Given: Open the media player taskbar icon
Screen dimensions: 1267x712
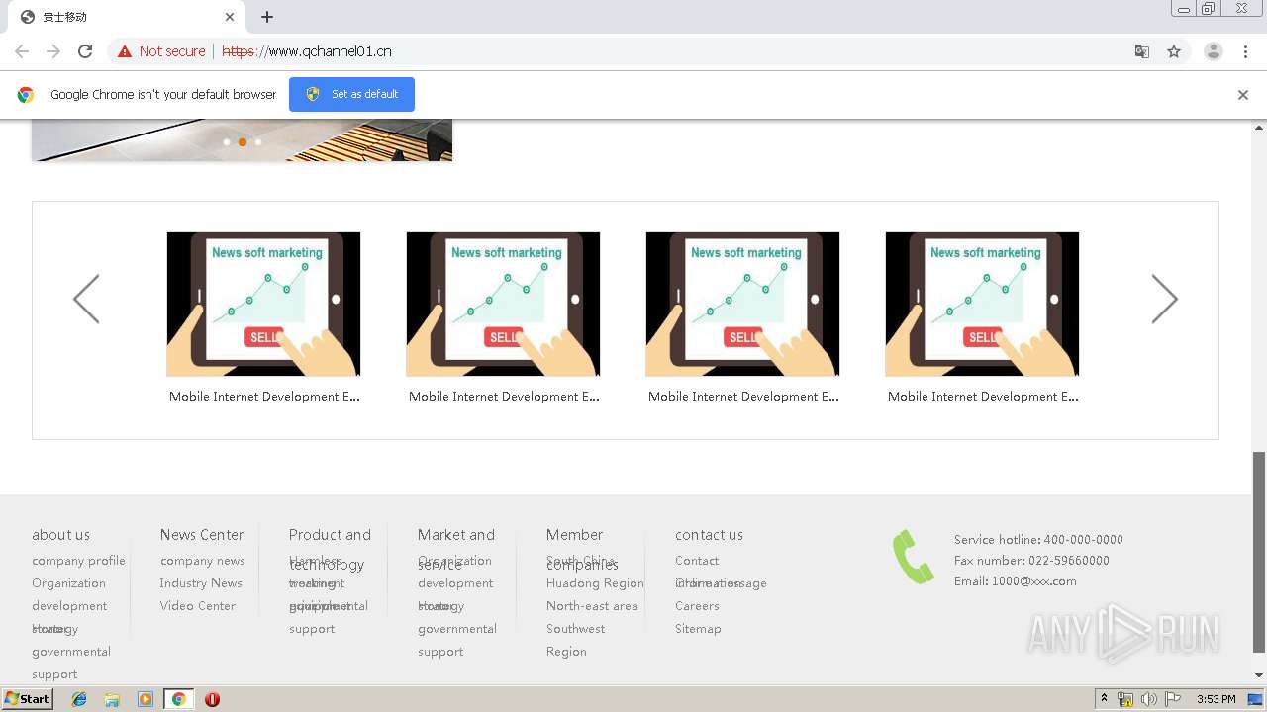Looking at the screenshot, I should pos(146,699).
